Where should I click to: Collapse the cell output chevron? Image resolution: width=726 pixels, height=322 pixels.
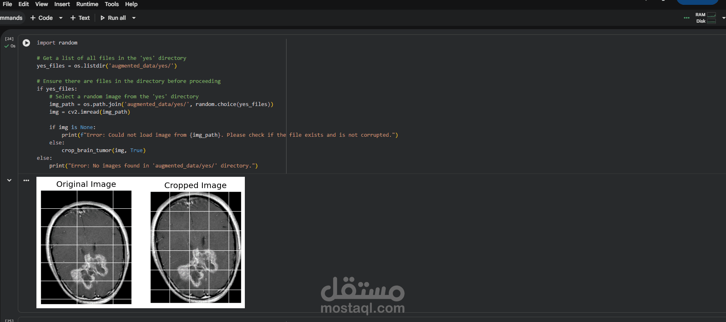tap(9, 180)
